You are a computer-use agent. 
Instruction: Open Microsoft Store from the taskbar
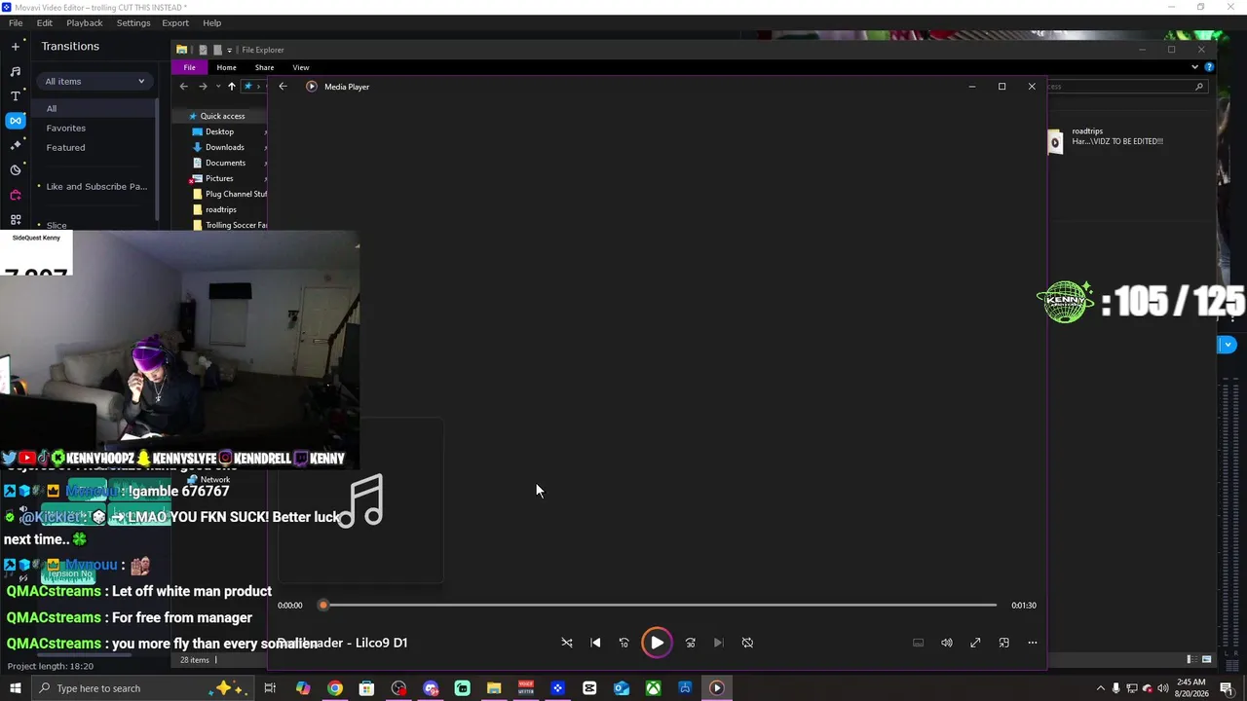point(366,688)
